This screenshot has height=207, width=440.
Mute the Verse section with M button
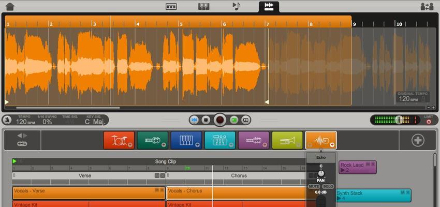point(157,175)
